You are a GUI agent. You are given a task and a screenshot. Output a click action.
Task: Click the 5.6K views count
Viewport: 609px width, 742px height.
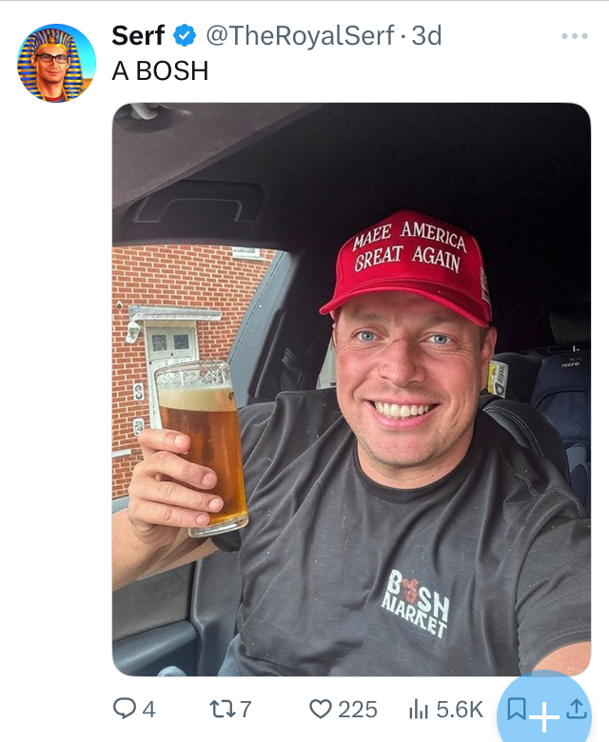(x=459, y=710)
